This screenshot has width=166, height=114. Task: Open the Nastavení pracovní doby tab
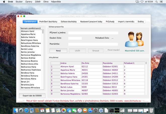pyautogui.click(x=91, y=21)
